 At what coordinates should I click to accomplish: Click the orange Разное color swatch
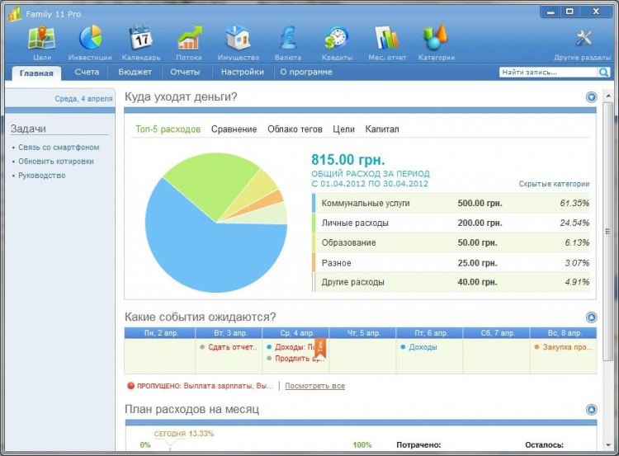click(x=314, y=262)
